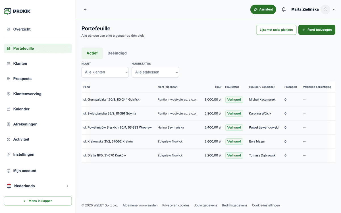The height and width of the screenshot is (213, 341).
Task: Click Lijst met units plakken button
Action: pyautogui.click(x=276, y=30)
